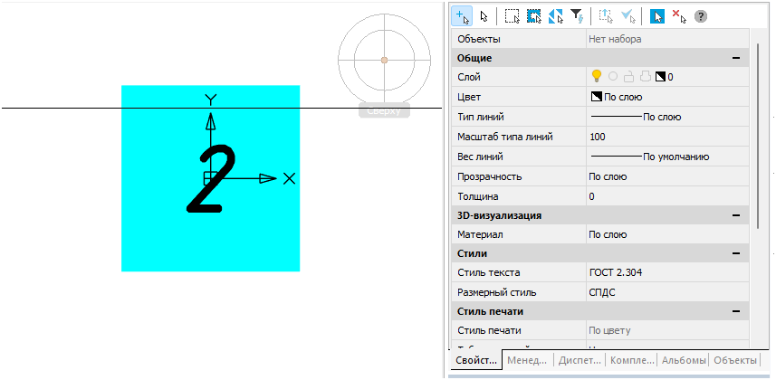776x380 pixels.
Task: Clear selection with the red X cursor
Action: coord(679,17)
